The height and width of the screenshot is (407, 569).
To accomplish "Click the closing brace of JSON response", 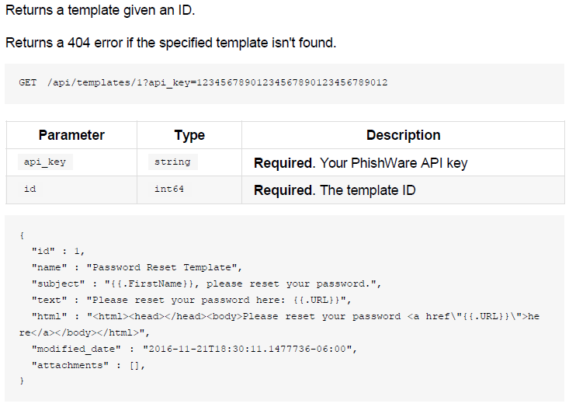I will (x=22, y=381).
